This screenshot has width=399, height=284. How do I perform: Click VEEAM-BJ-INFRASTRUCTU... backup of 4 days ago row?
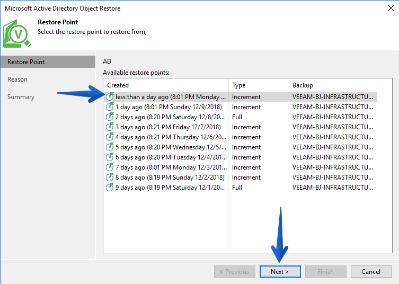click(x=333, y=137)
